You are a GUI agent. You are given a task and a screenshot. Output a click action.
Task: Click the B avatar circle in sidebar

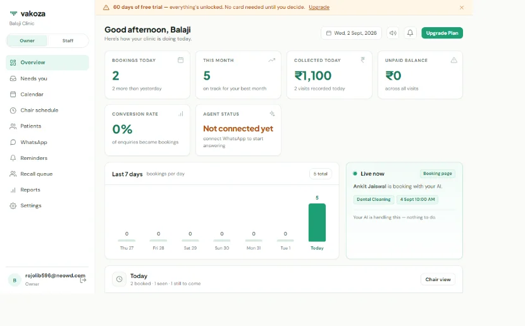15,280
